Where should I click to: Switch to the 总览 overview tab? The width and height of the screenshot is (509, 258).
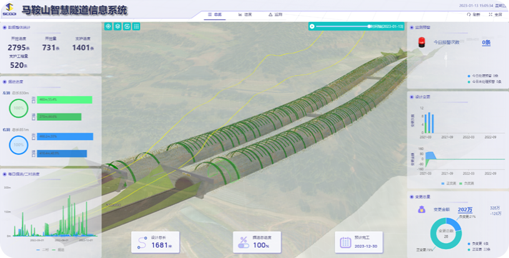coord(214,14)
